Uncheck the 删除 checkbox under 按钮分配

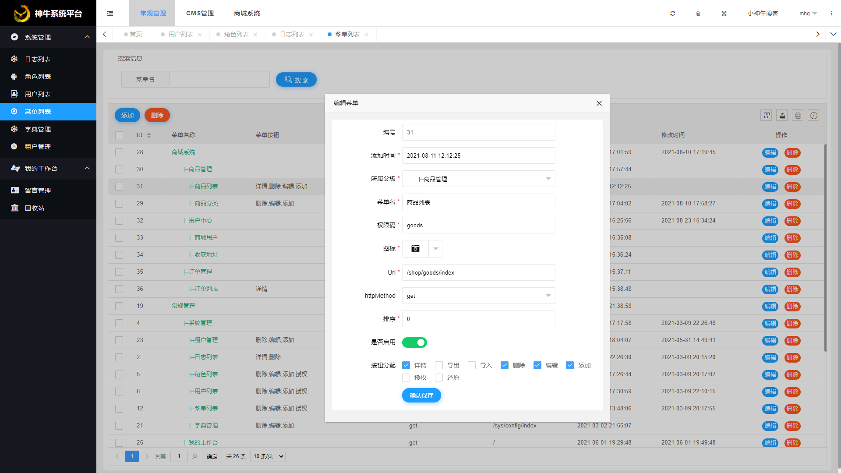pyautogui.click(x=505, y=365)
